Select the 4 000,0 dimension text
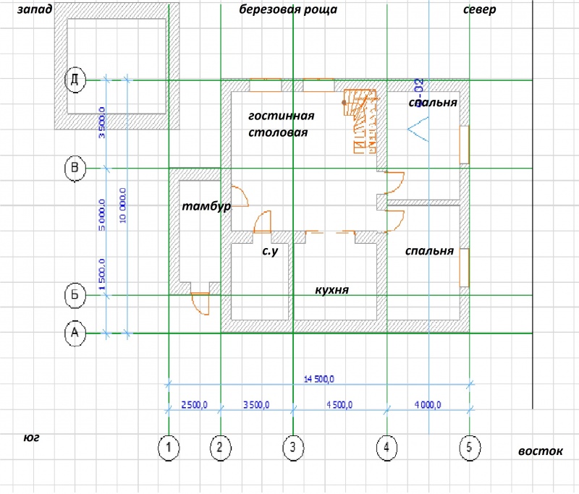Image resolution: width=579 pixels, height=494 pixels. click(427, 405)
